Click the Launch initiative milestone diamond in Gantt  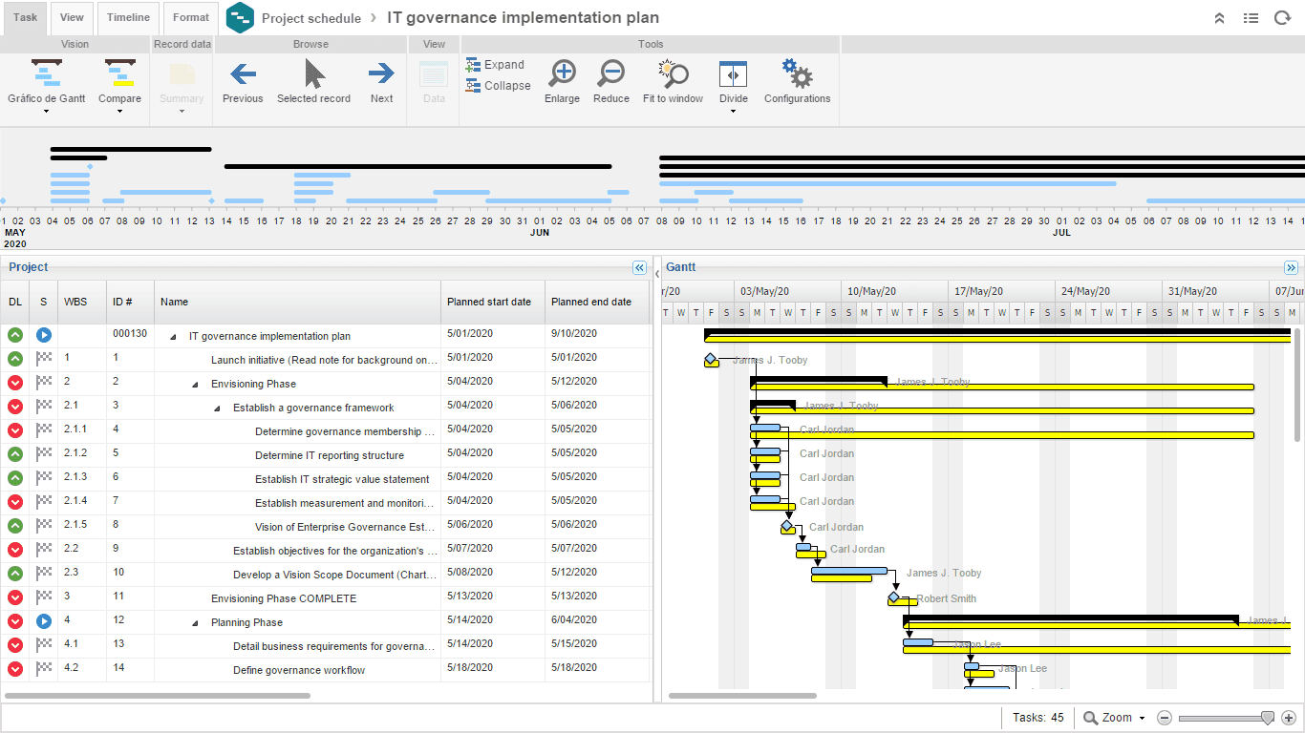(710, 359)
